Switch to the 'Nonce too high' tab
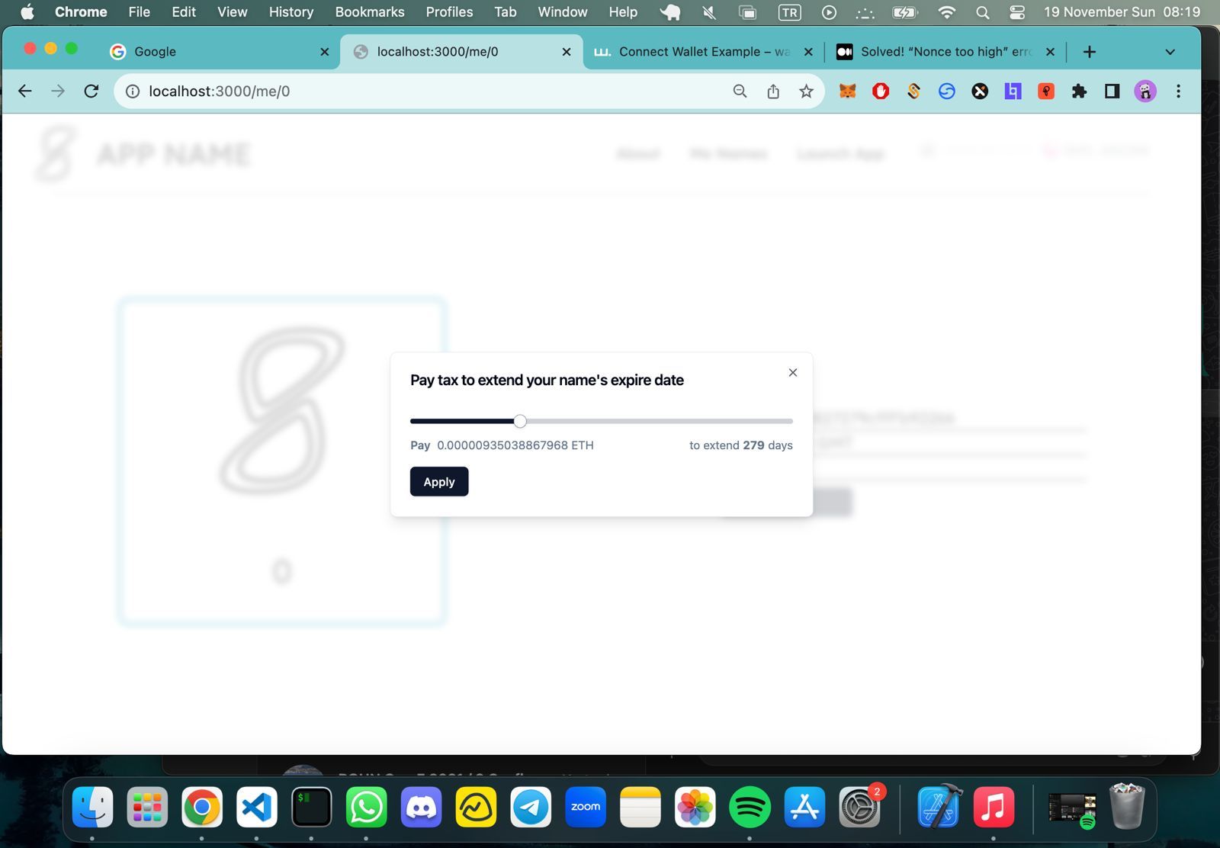1220x848 pixels. click(945, 51)
